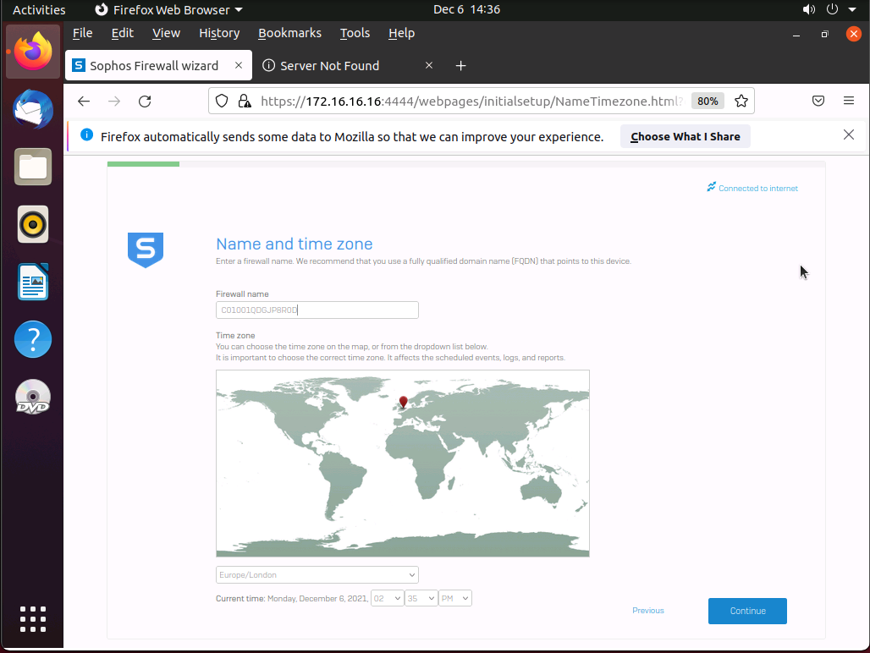Click the padlock site security icon
Screen dimensions: 870x653
click(x=244, y=102)
